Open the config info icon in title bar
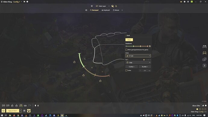The width and height of the screenshot is (208, 117). (x=27, y=2)
